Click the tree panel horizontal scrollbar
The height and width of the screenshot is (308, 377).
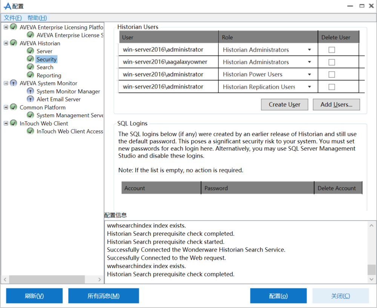pyautogui.click(x=47, y=279)
